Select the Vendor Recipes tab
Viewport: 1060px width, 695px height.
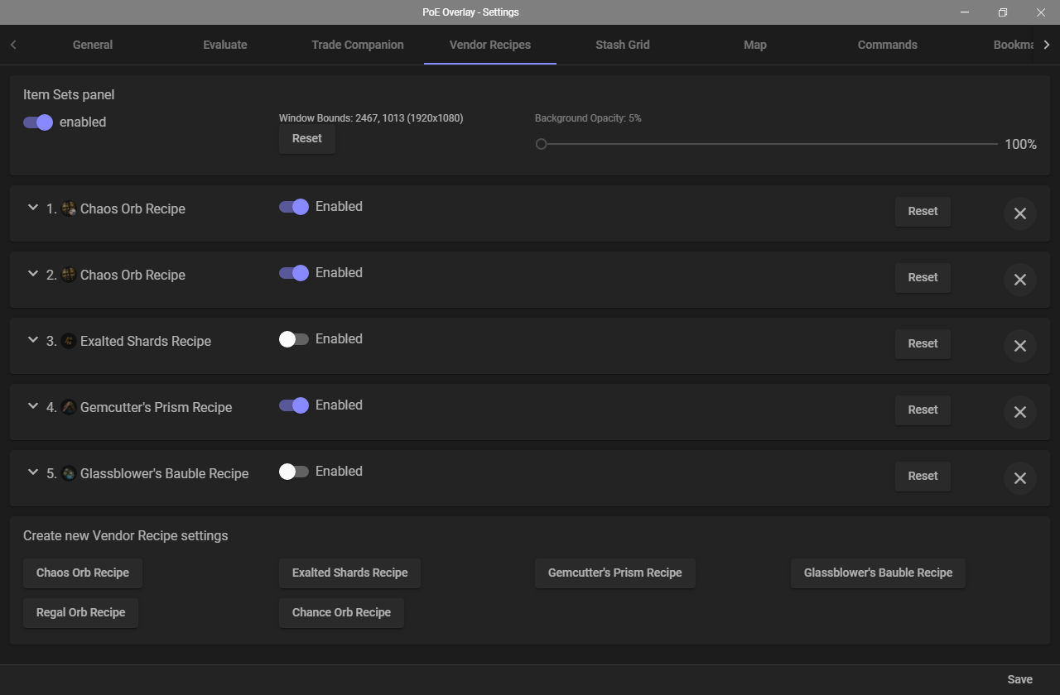[490, 45]
